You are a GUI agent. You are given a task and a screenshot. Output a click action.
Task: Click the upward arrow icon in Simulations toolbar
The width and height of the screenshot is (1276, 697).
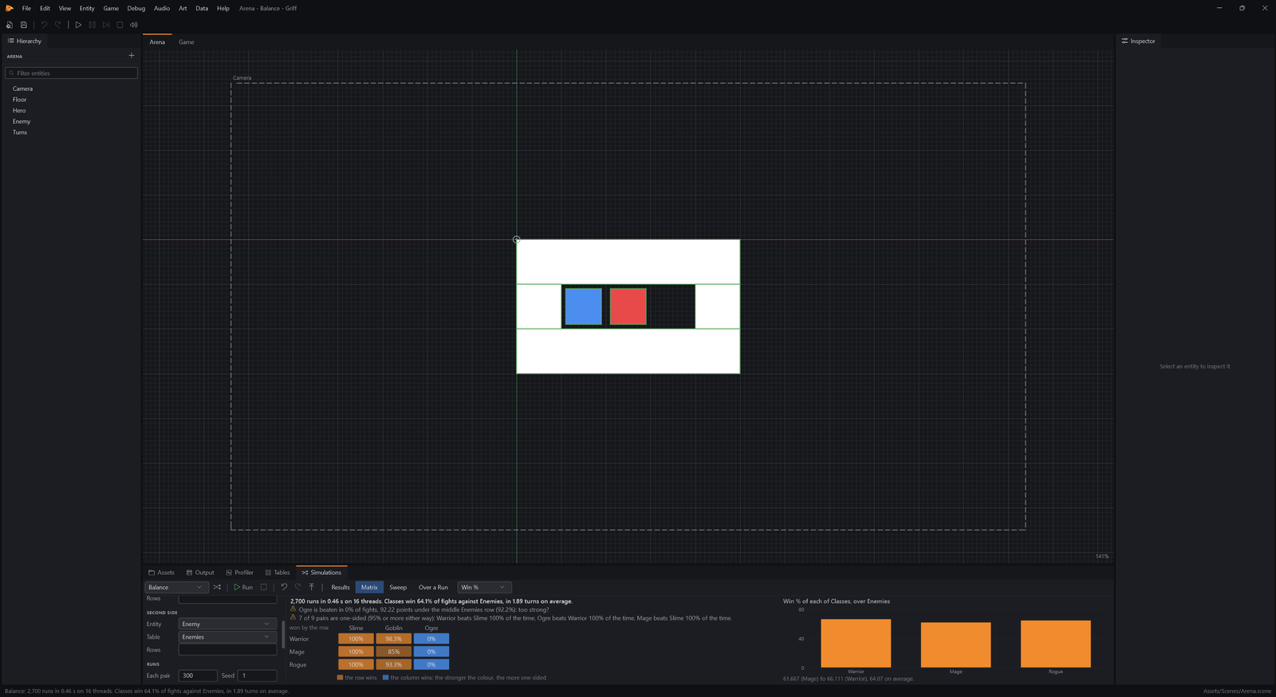coord(312,587)
